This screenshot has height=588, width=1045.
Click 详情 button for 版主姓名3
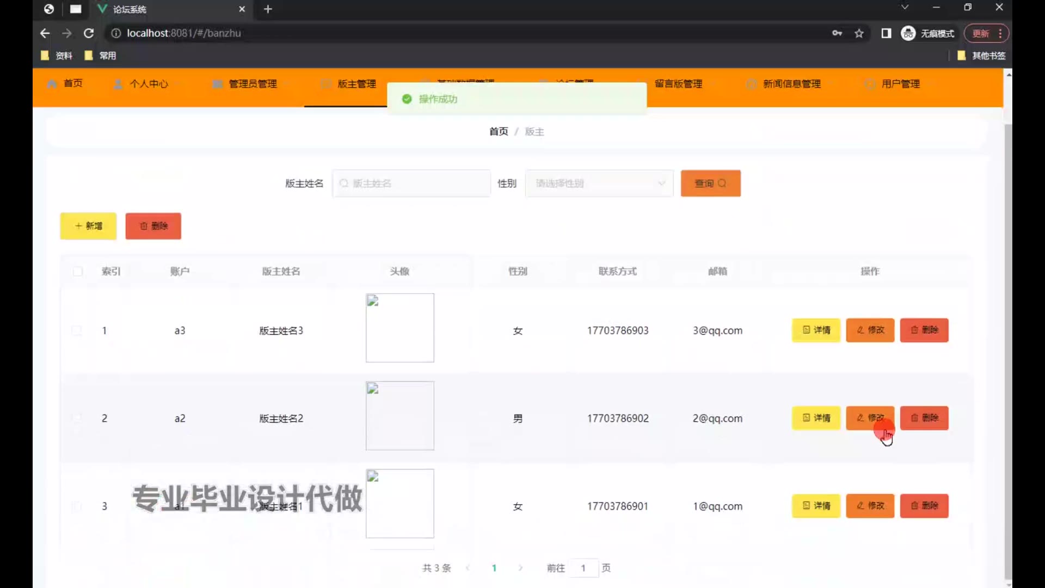pos(816,330)
